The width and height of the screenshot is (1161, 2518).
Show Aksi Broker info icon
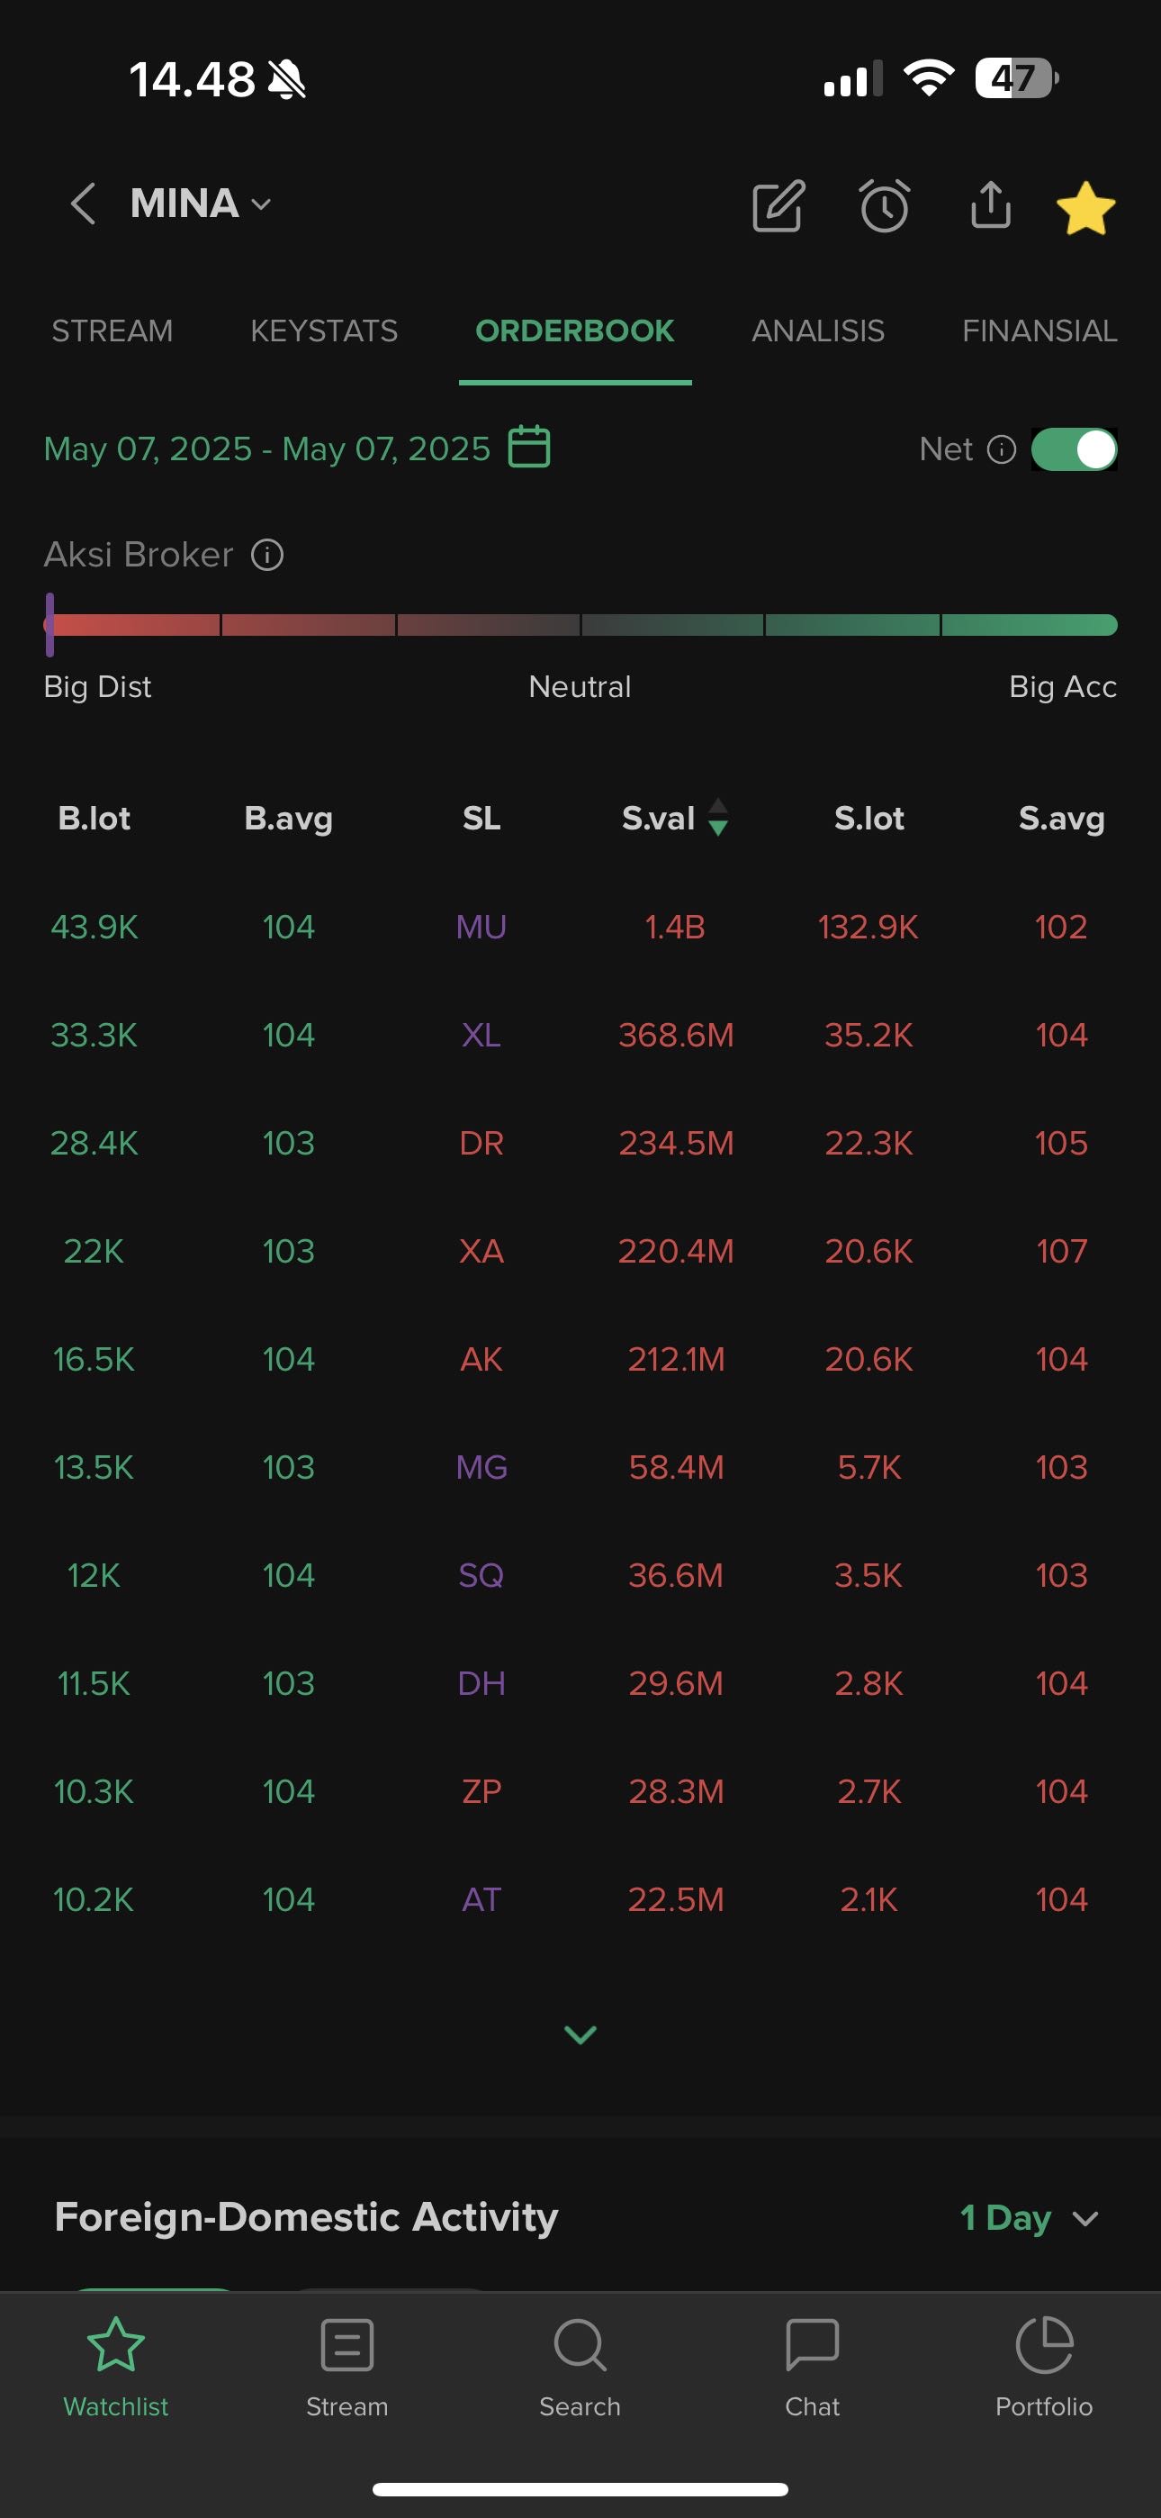[x=266, y=556]
